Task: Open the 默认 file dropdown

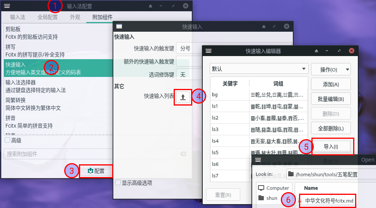Action: pos(259,69)
